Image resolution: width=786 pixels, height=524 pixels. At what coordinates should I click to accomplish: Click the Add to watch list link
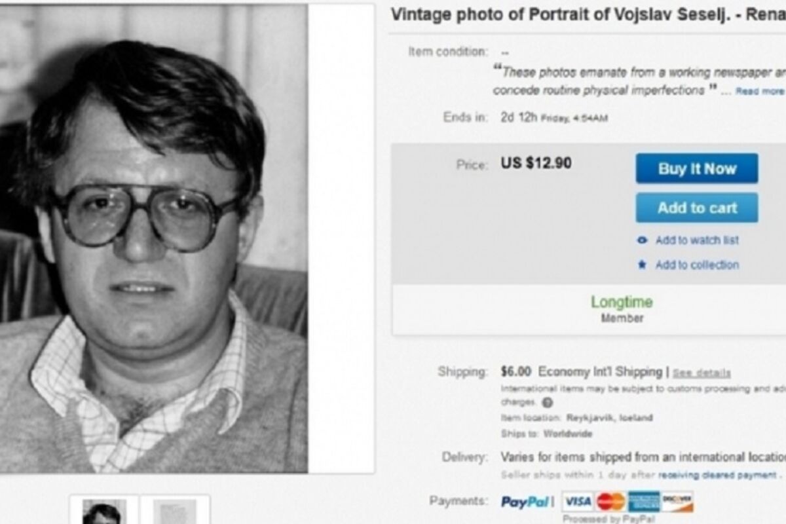[697, 240]
